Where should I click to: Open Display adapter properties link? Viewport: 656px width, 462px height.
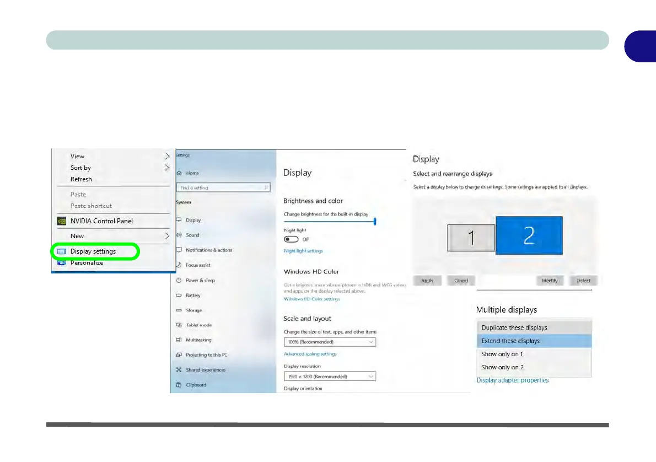pos(512,380)
